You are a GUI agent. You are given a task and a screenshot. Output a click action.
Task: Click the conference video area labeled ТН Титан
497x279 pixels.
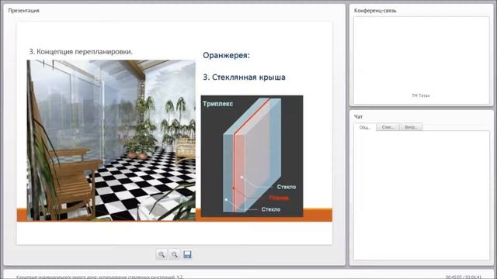point(421,60)
